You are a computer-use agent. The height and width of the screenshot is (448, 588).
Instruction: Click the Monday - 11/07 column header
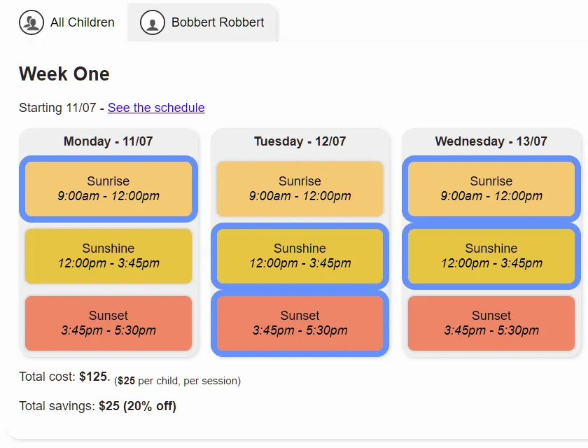[108, 141]
